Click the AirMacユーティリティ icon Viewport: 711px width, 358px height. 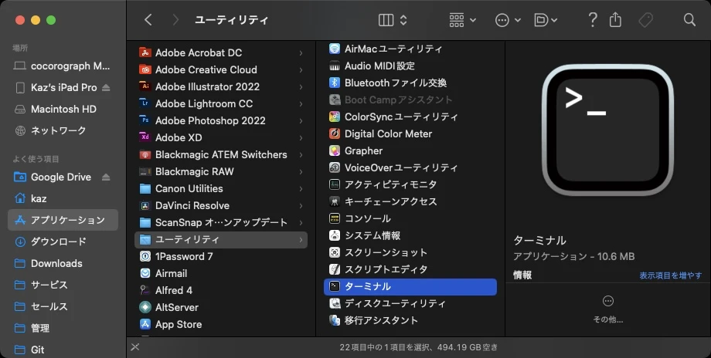click(335, 49)
